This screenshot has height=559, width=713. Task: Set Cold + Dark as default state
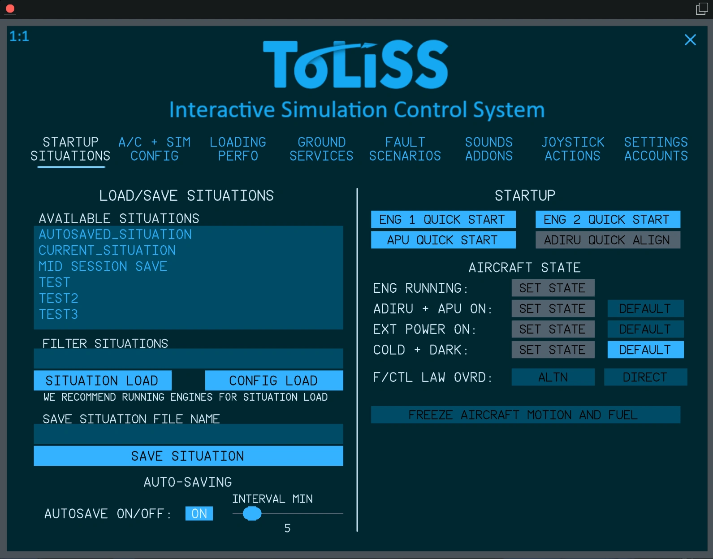pyautogui.click(x=645, y=350)
